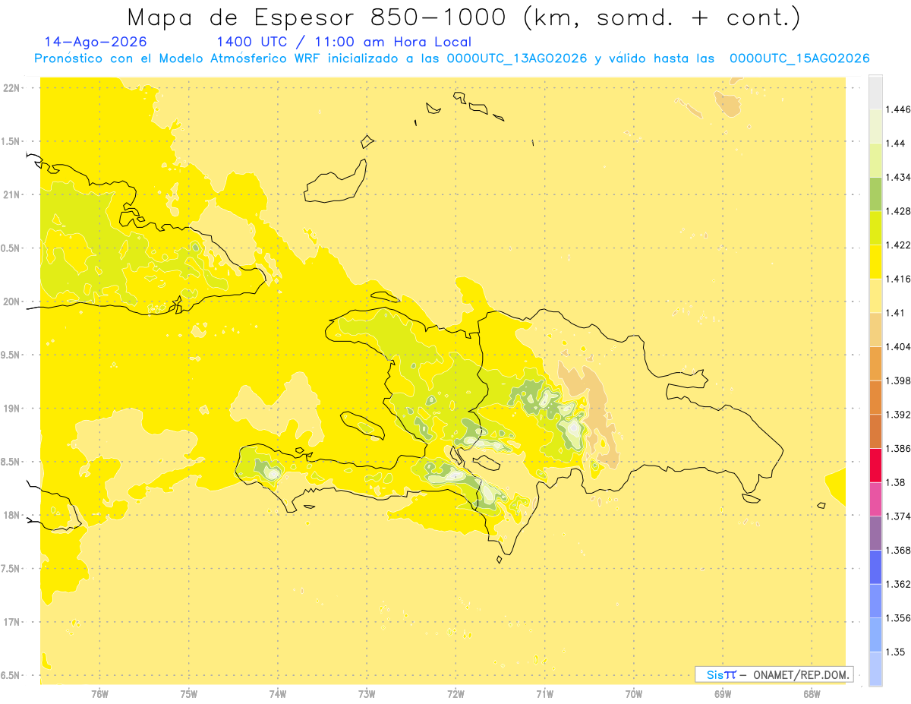Click the orange legend swatch between 1.404 and 1.398
Screen dimensions: 911x704
(x=875, y=364)
